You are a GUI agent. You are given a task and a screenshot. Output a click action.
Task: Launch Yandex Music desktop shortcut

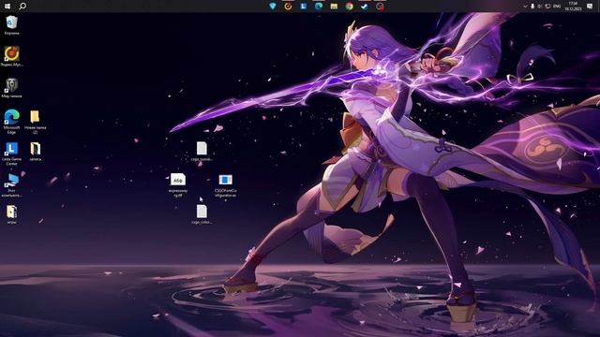[12, 56]
